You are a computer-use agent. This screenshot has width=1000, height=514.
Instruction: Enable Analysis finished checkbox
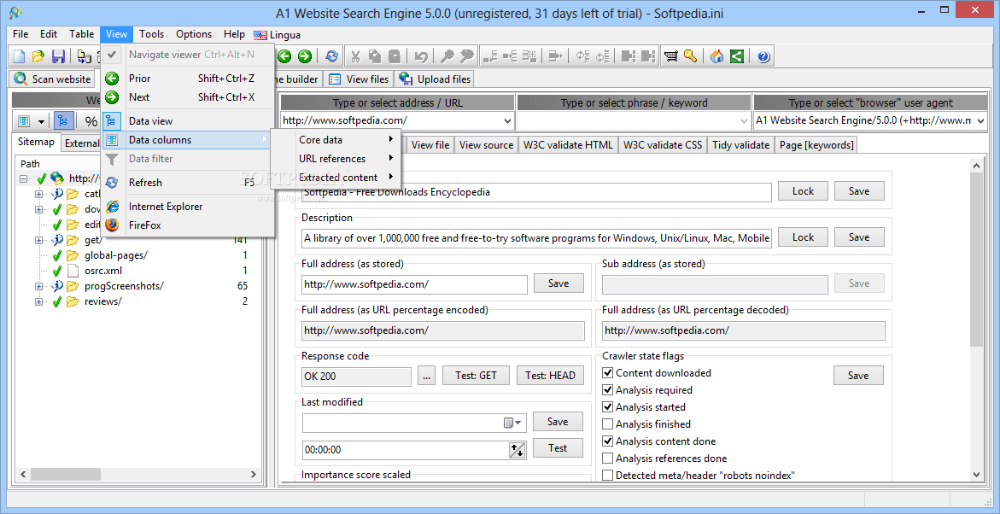[x=608, y=424]
